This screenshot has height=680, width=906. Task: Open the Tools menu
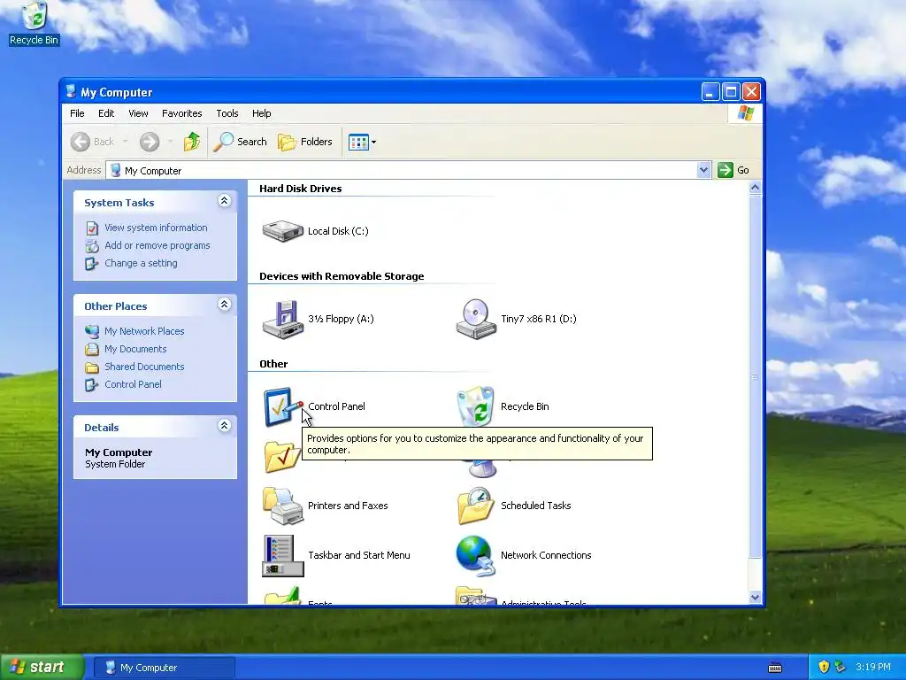227,113
